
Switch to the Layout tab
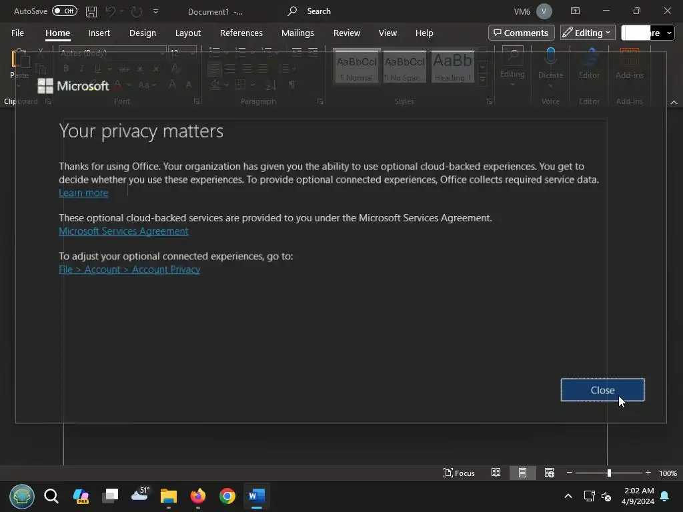pos(187,33)
